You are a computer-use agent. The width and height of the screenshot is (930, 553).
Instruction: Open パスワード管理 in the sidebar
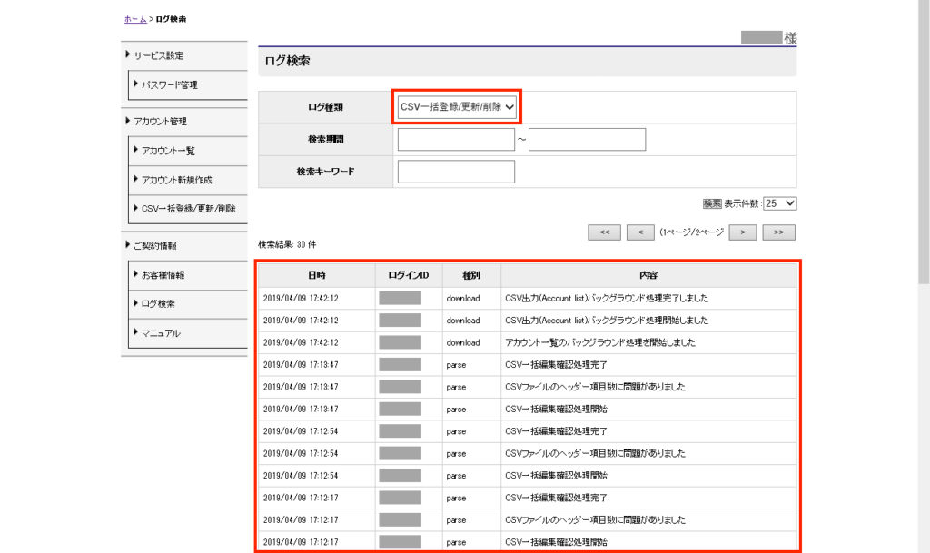170,84
